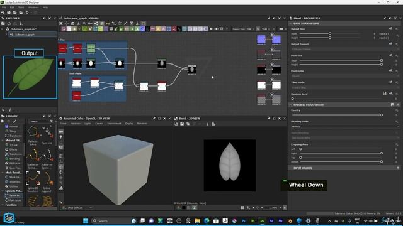Click the Open folder icon in main toolbar
Viewport: 403px width, 226px height.
pos(14,13)
